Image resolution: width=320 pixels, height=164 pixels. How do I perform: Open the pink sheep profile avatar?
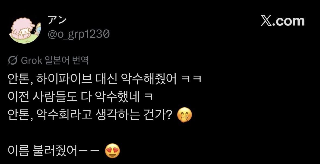click(x=25, y=30)
